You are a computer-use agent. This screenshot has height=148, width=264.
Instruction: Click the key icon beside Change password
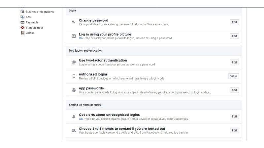pos(74,22)
